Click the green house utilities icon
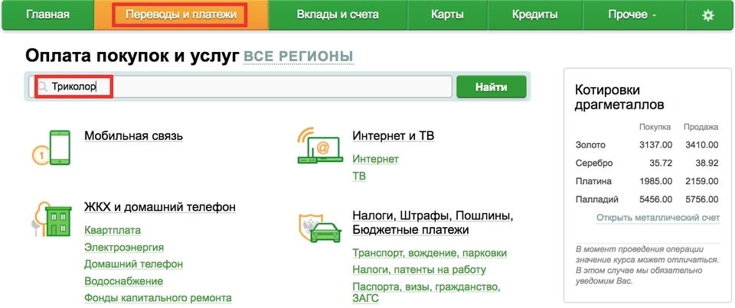The width and height of the screenshot is (735, 308). pos(51,219)
